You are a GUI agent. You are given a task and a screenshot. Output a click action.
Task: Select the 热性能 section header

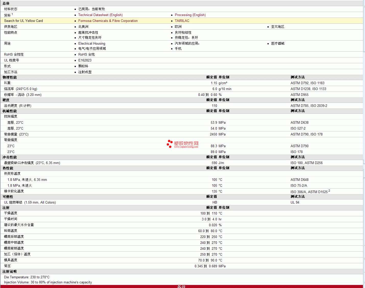(8, 168)
